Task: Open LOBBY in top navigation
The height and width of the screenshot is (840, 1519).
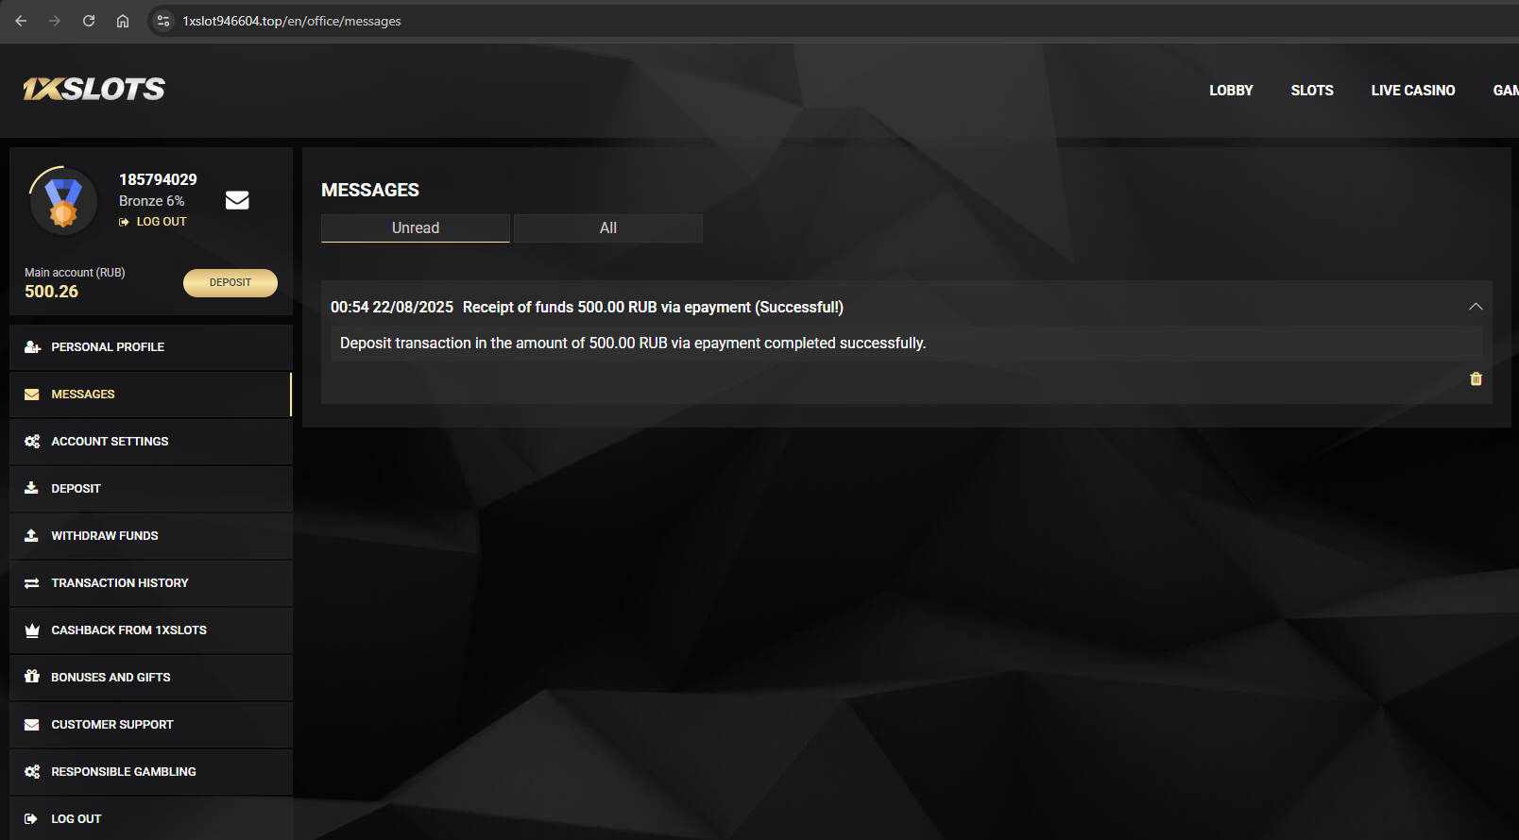Action: [x=1231, y=91]
